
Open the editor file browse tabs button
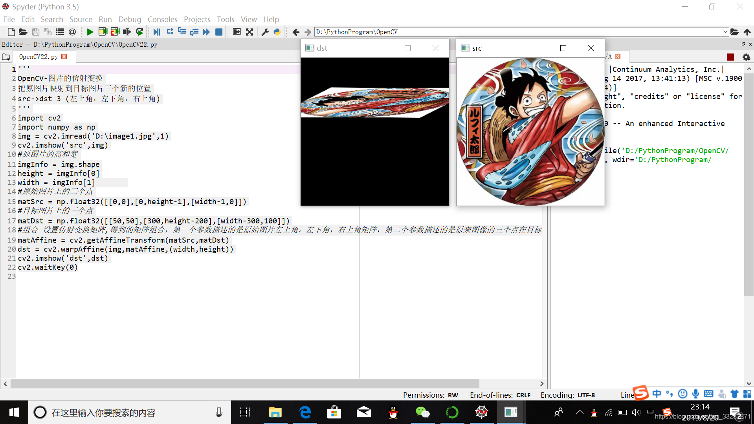pyautogui.click(x=6, y=57)
